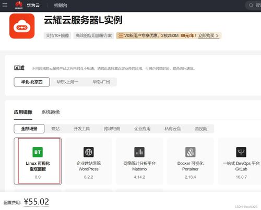
Task: Click the 云耀云服务器L实例 page title
Action: (x=83, y=20)
